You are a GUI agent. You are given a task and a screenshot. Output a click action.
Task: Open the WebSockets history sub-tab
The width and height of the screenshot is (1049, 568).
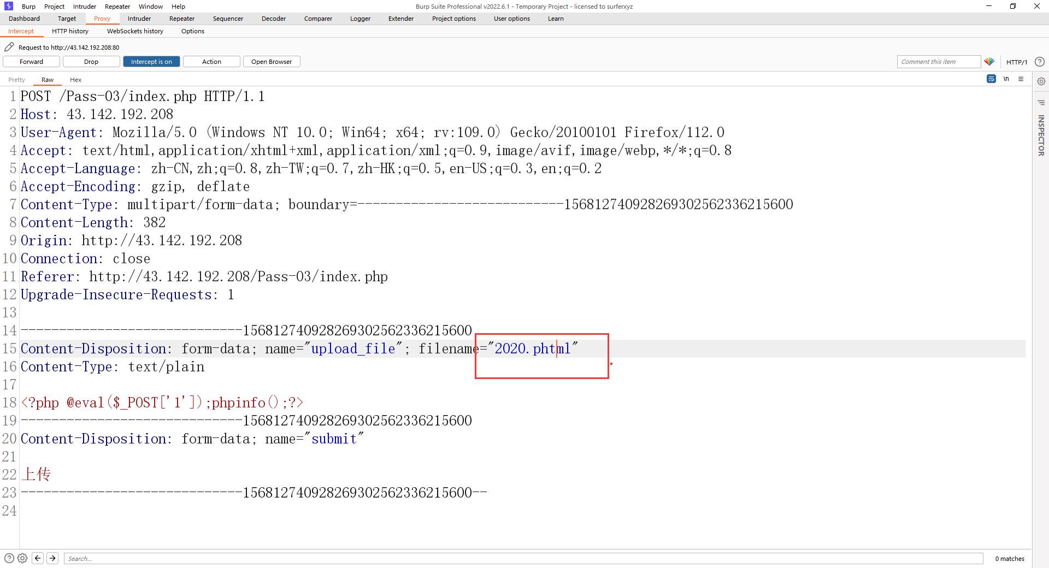[135, 31]
